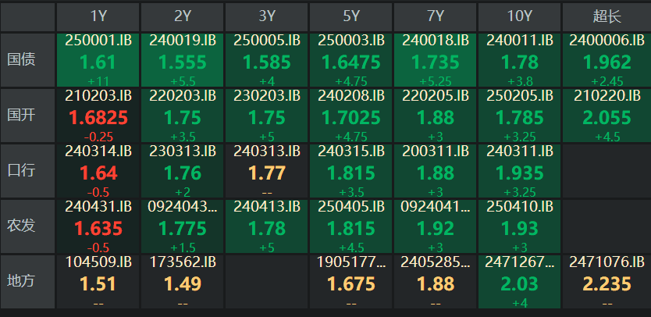Click the 250410.IB cell showing 1.93
This screenshot has width=651, height=317.
(x=519, y=226)
